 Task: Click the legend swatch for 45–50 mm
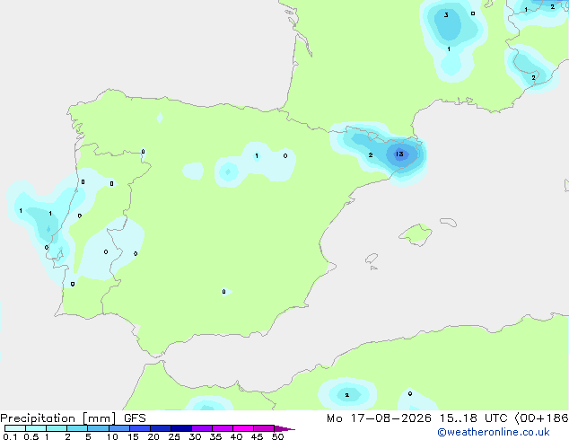click(x=264, y=428)
